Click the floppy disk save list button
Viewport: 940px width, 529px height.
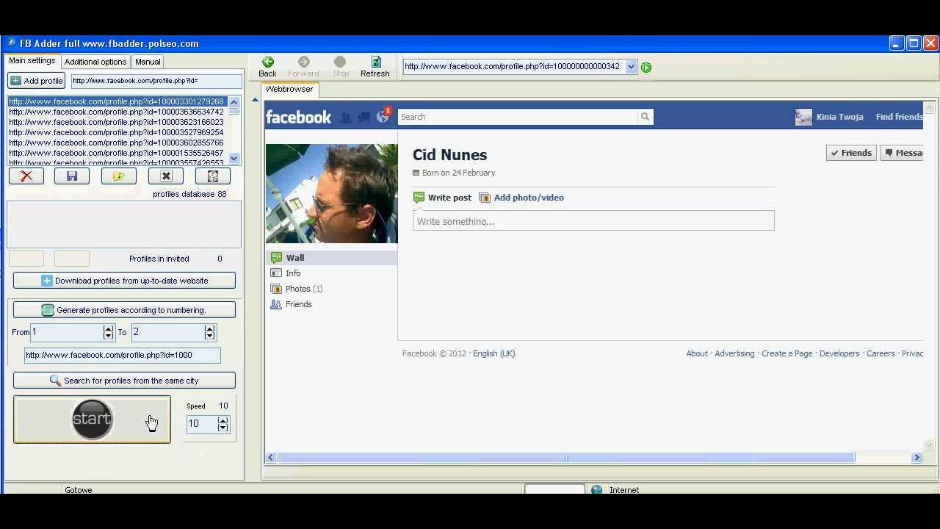(72, 176)
